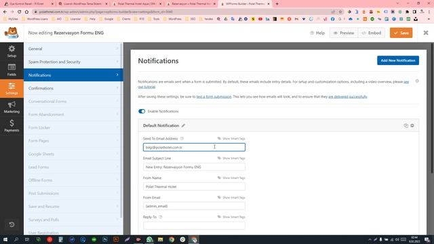Open Surveys and Polls settings
Image resolution: width=434 pixels, height=244 pixels.
(x=73, y=220)
